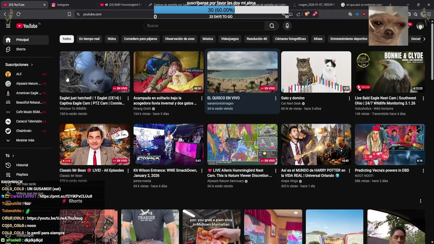Open the Cat Navi Desk channel link

291,104
